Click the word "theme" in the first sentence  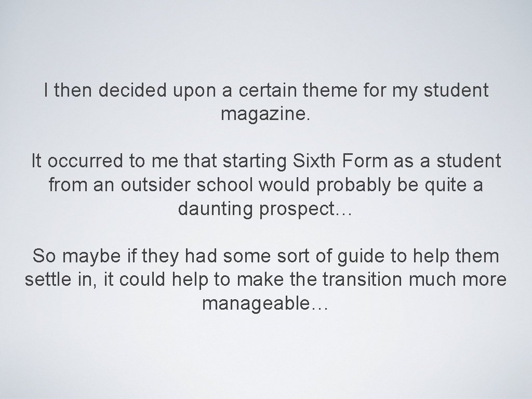tap(330, 90)
